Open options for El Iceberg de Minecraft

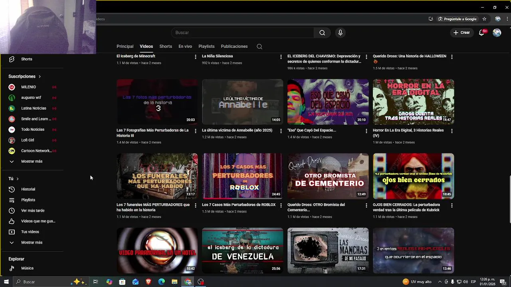[195, 57]
